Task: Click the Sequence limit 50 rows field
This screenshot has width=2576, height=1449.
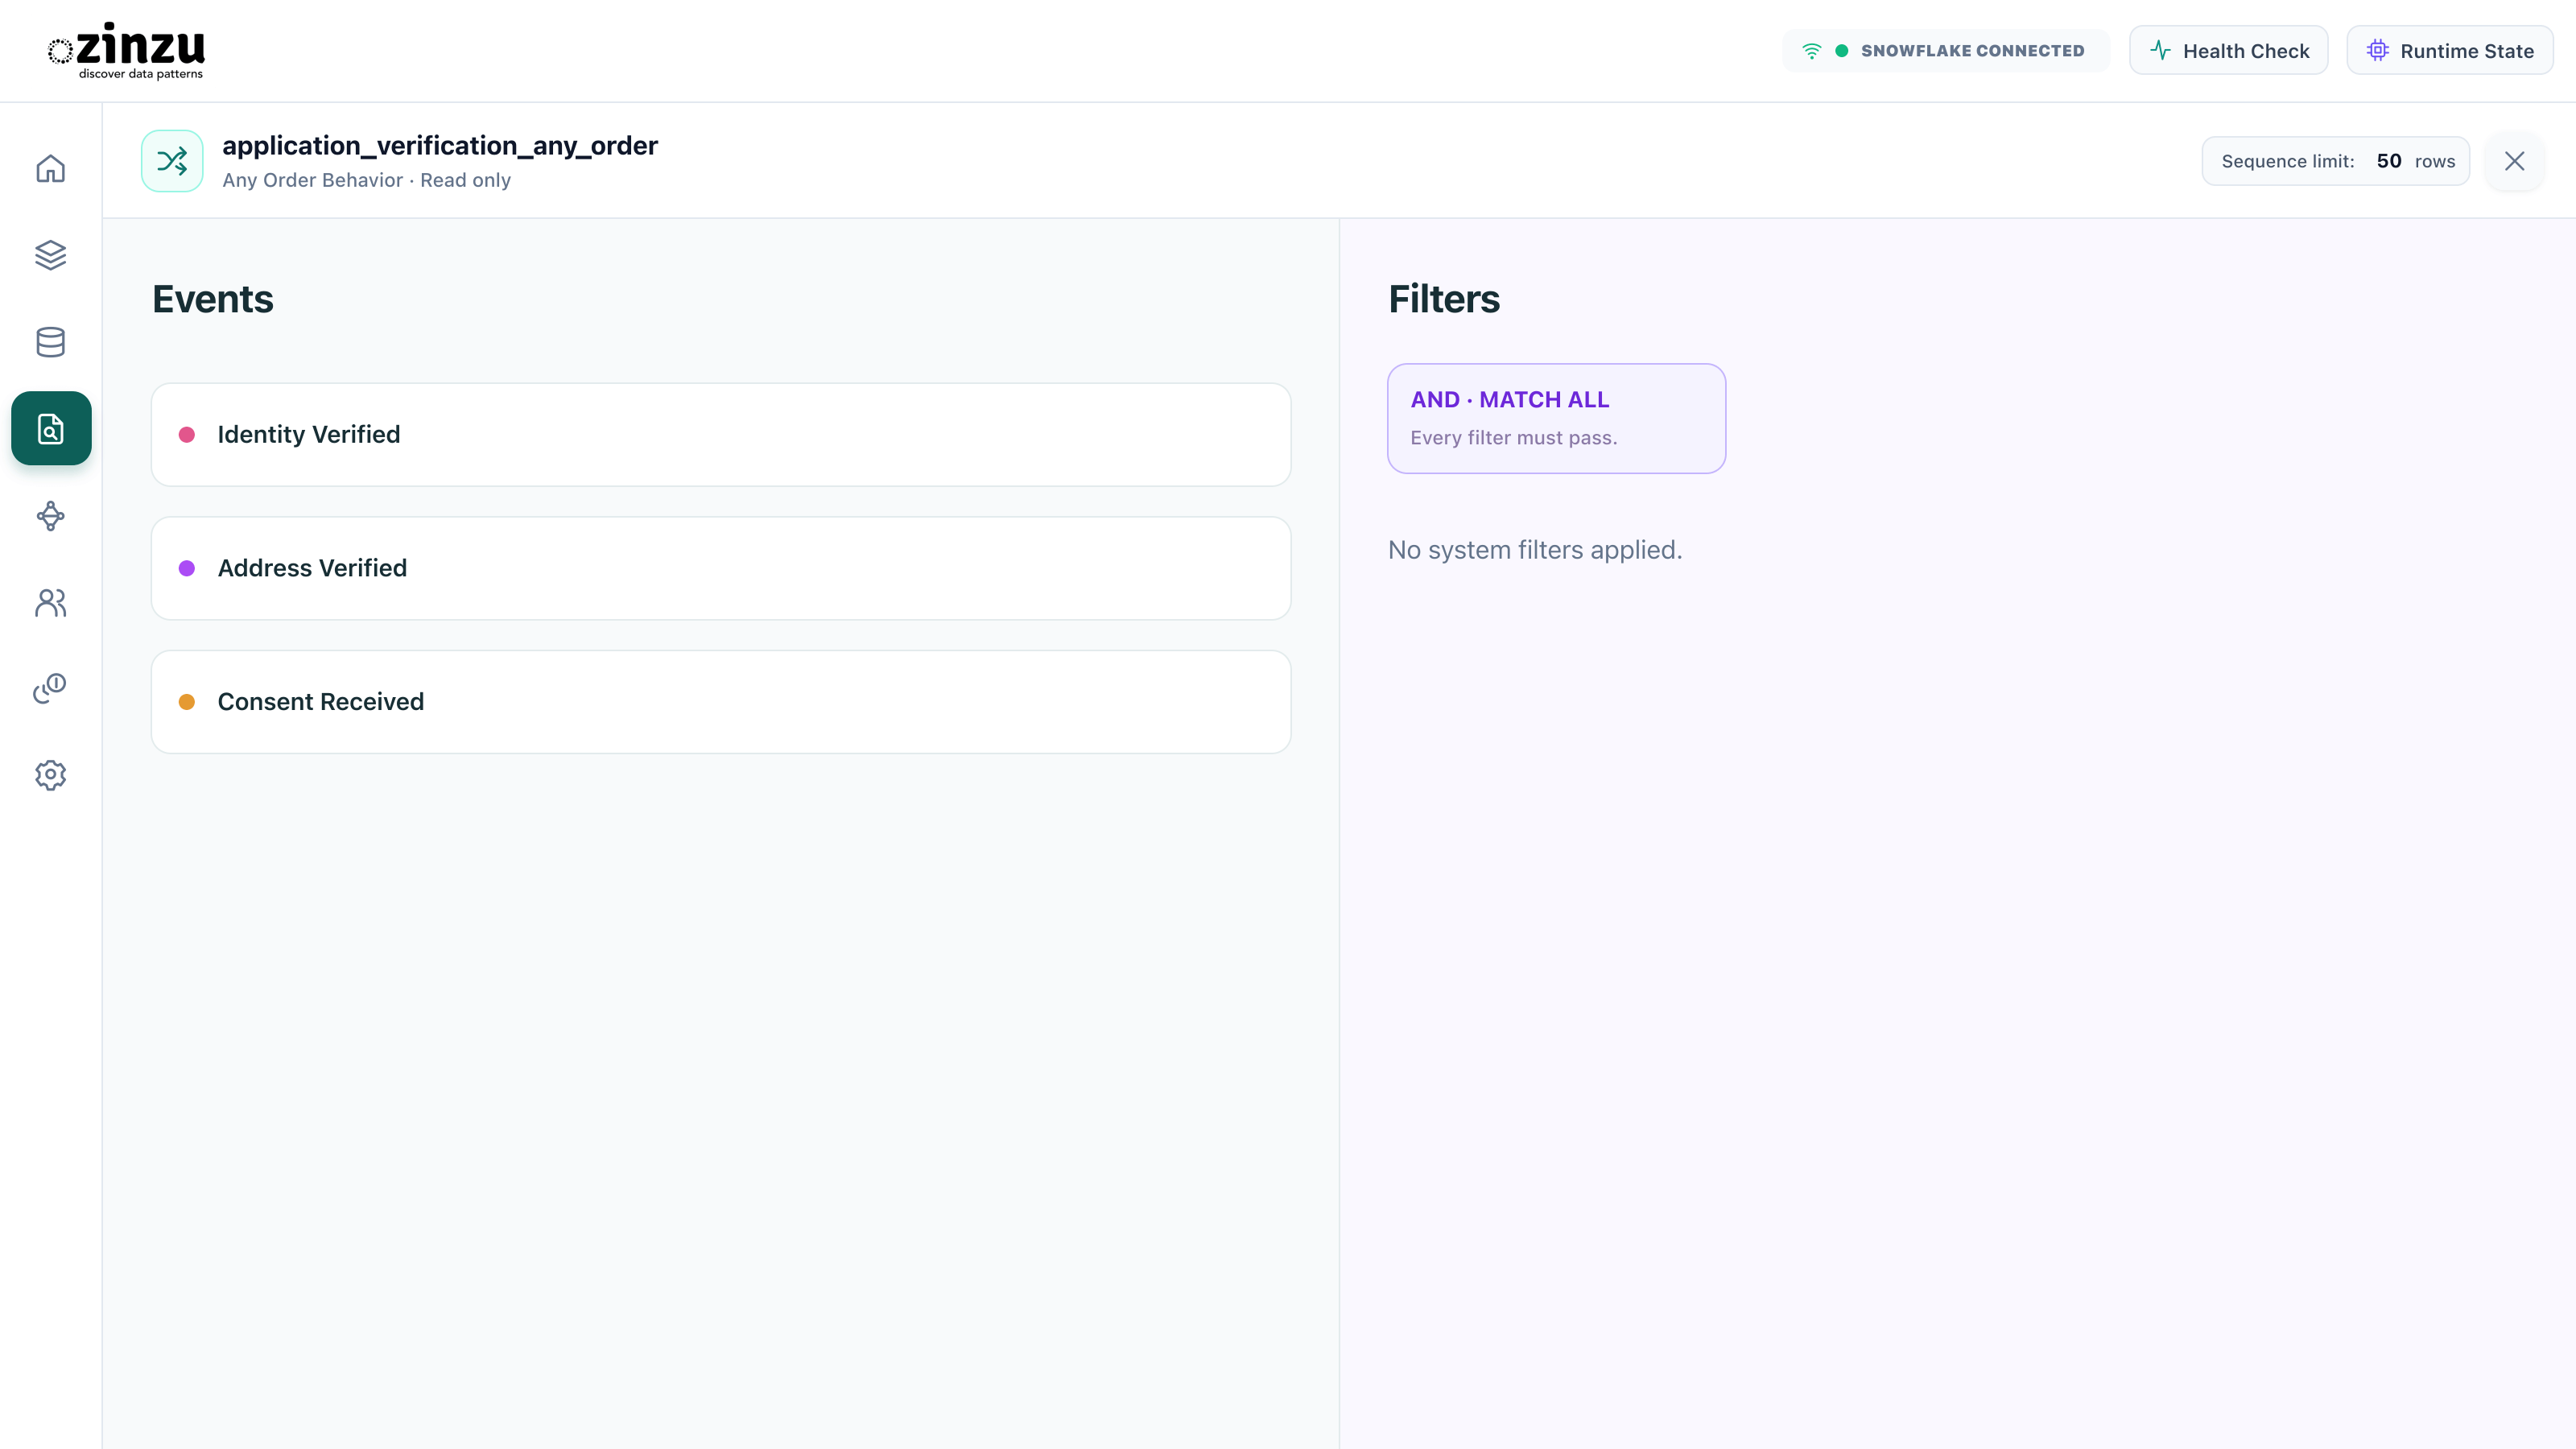Action: coord(2336,161)
